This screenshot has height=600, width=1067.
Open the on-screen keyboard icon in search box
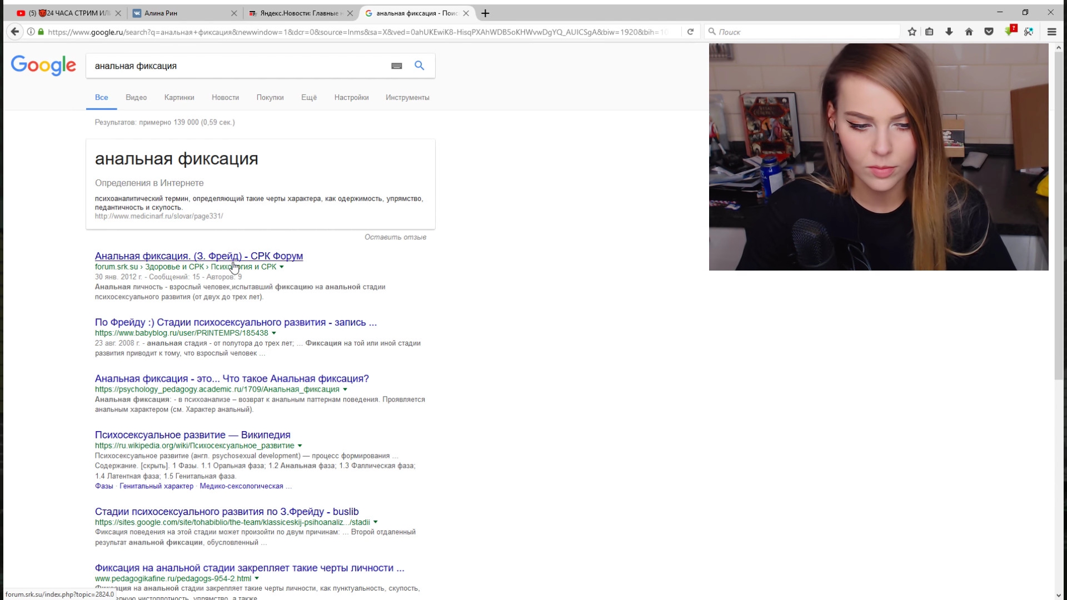(x=396, y=66)
